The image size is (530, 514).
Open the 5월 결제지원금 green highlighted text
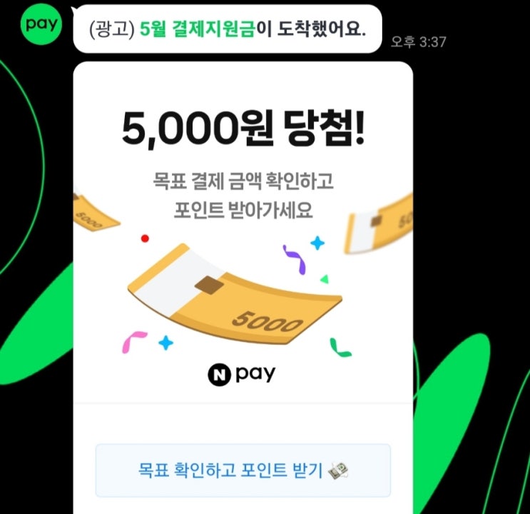(197, 29)
